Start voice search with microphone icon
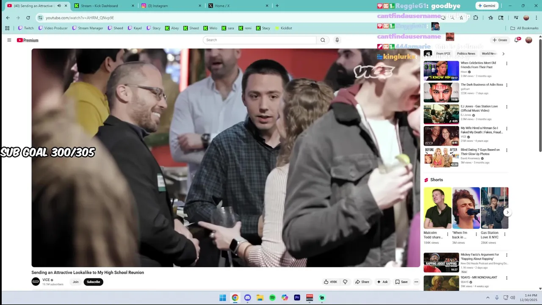The image size is (542, 305). 337,40
